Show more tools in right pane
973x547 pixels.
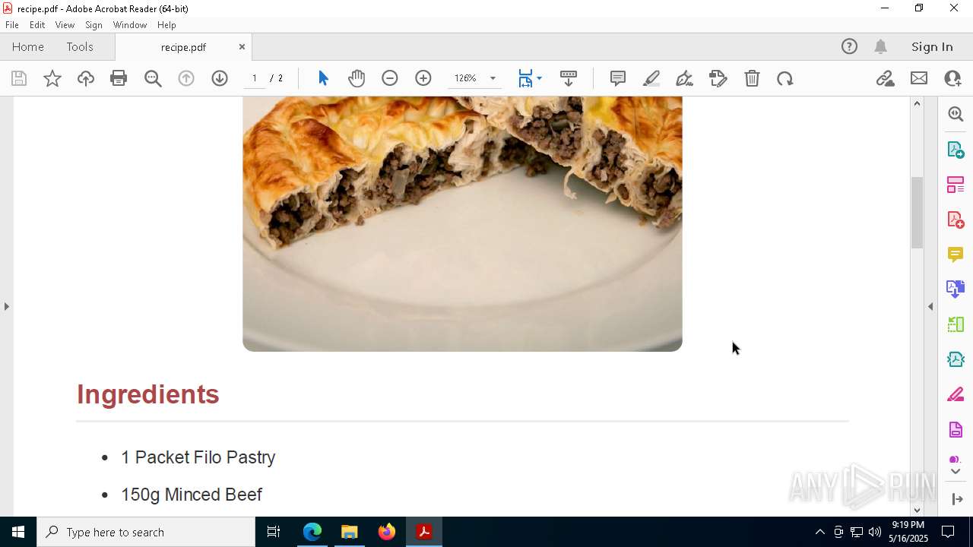[x=956, y=471]
